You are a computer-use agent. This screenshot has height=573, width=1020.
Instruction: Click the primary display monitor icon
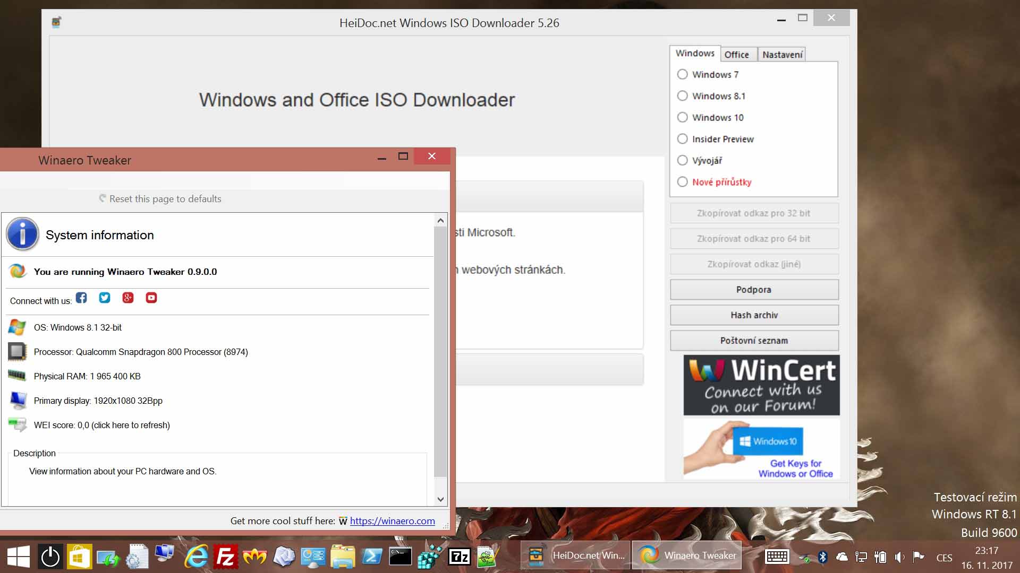click(x=18, y=401)
